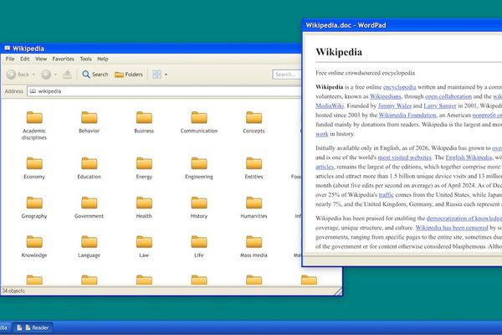Viewport: 502px width, 335px height.
Task: Toggle the Folders pane button
Action: [x=129, y=75]
